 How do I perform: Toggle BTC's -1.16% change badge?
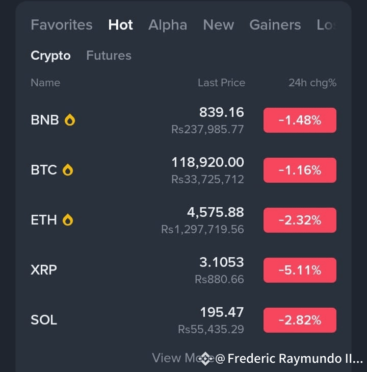coord(300,170)
